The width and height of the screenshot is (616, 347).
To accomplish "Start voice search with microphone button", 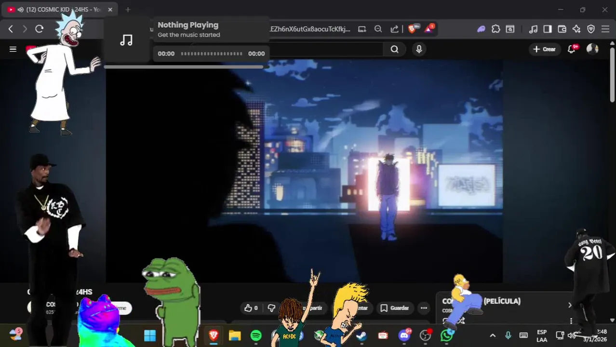I will (419, 49).
